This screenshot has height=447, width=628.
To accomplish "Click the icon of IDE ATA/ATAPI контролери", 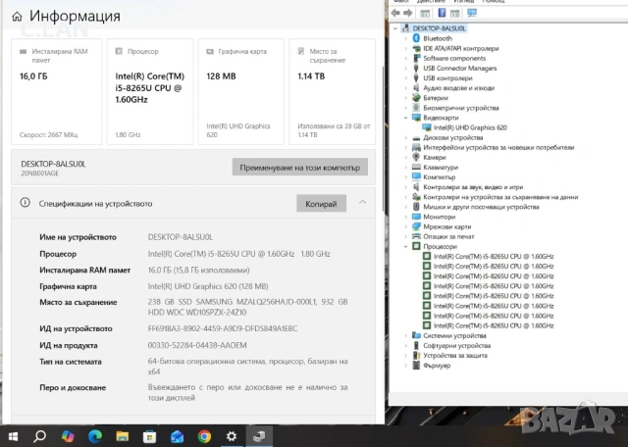I will [416, 48].
